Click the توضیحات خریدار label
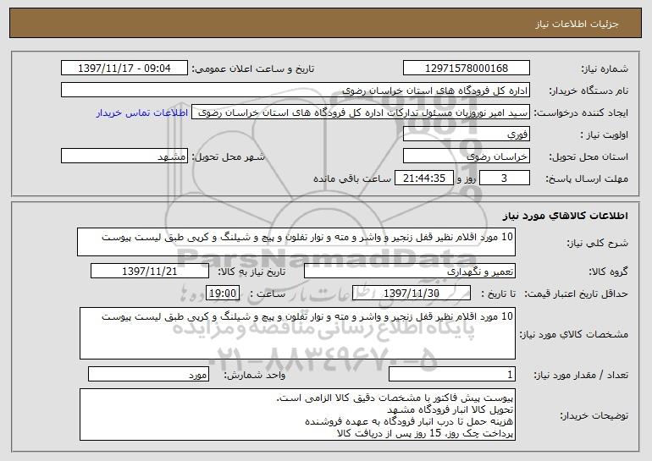The width and height of the screenshot is (652, 461). click(594, 415)
